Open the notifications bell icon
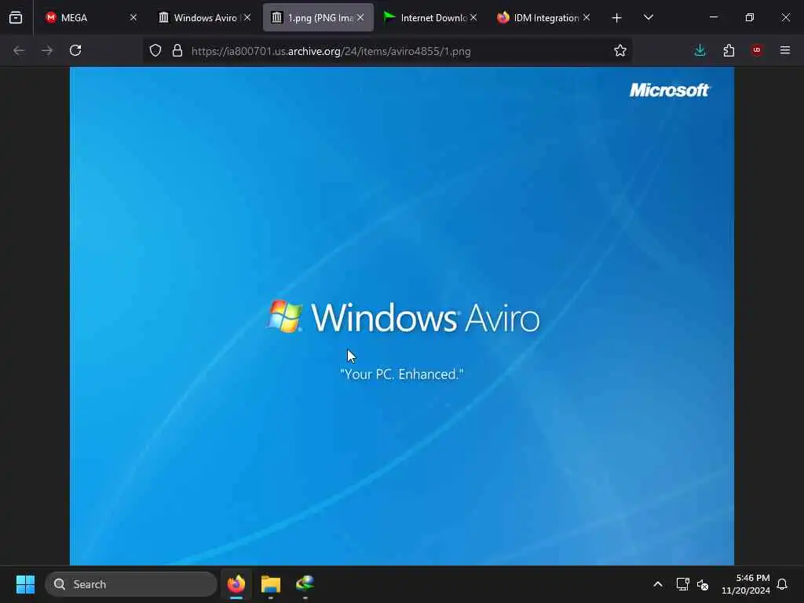The width and height of the screenshot is (804, 603). pos(783,584)
